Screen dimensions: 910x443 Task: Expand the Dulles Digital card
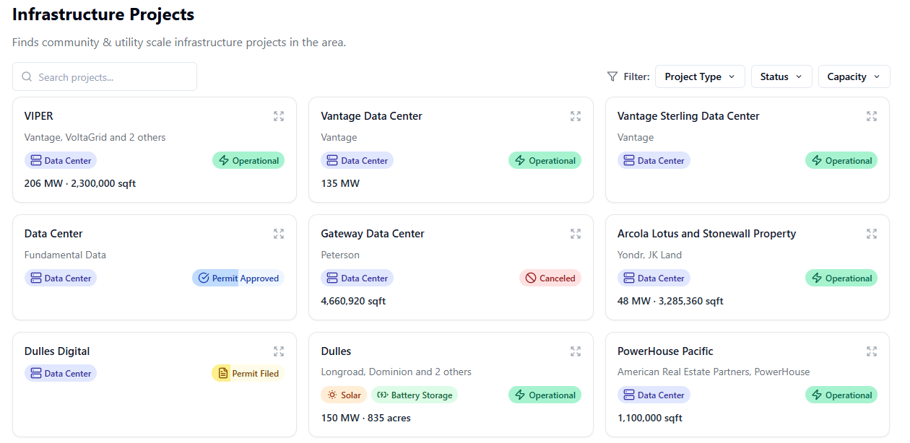coord(279,351)
